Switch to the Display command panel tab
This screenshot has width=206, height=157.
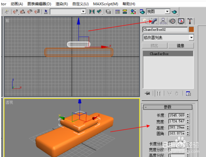[x=181, y=21]
